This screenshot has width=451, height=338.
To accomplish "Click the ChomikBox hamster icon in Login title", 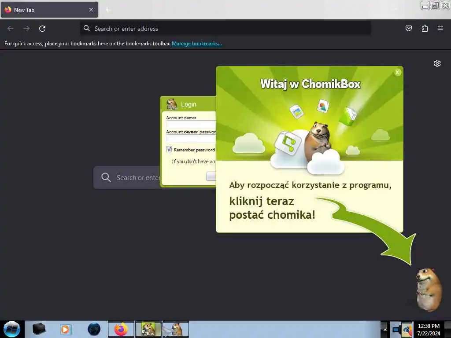I will pos(172,104).
